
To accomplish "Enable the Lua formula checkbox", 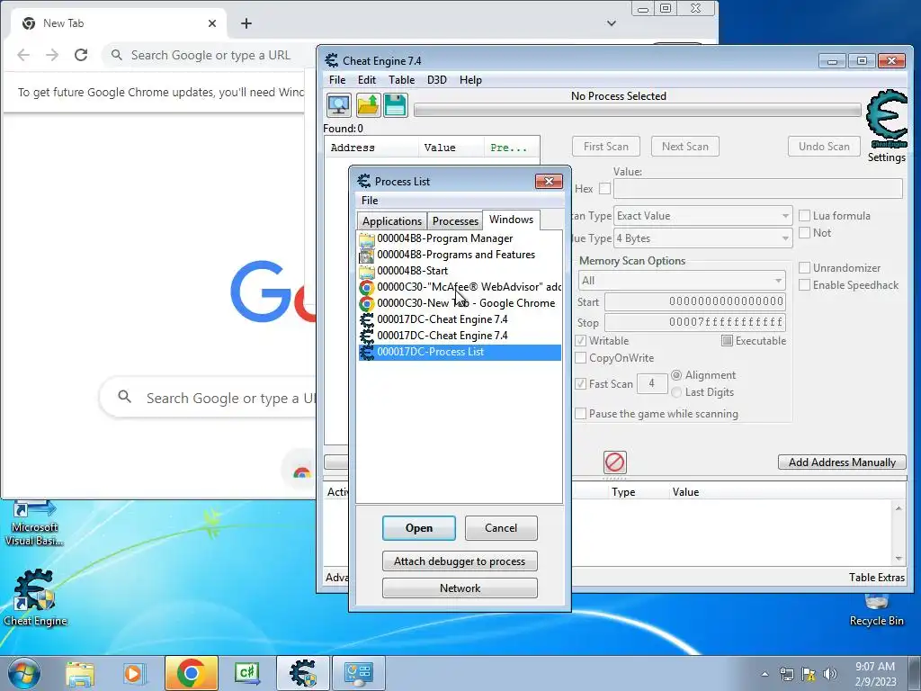I will coord(805,216).
